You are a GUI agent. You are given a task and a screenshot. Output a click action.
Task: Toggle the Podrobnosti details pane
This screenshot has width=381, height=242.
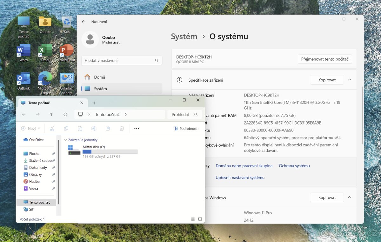[x=186, y=129]
